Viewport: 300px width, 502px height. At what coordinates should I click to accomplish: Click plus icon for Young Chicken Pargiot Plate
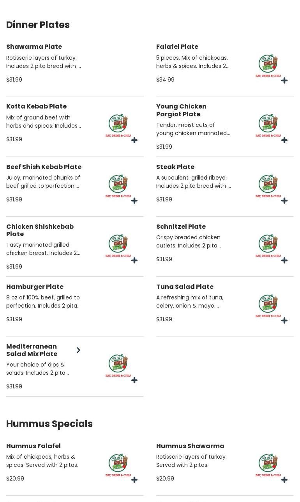284,140
